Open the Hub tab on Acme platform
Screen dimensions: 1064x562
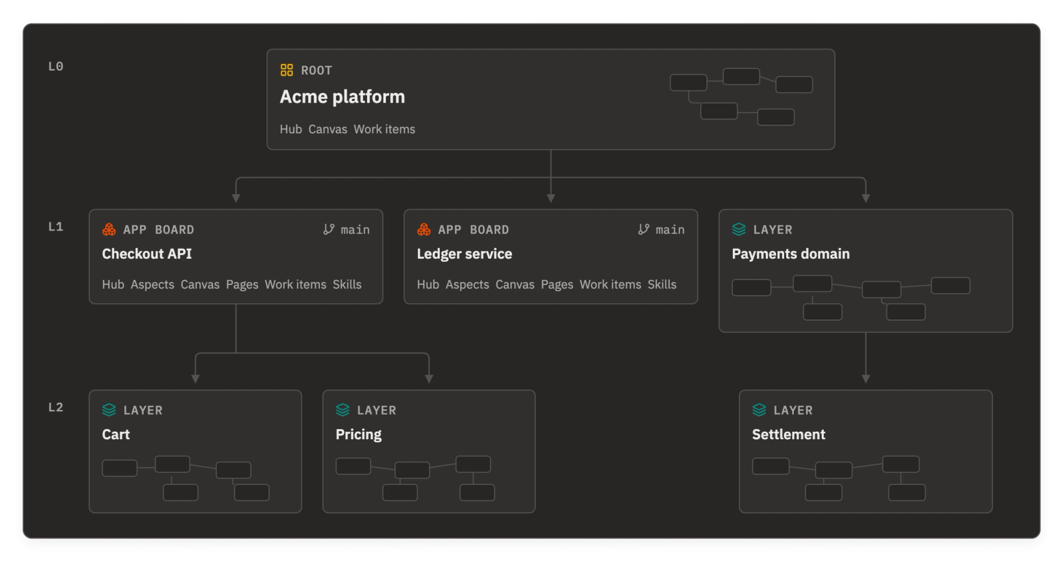(291, 129)
